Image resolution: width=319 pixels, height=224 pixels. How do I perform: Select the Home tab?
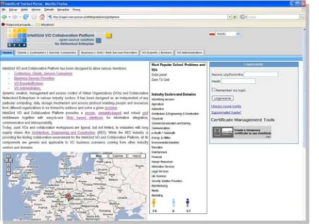click(7, 52)
